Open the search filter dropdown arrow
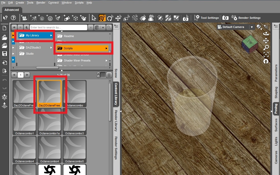The width and height of the screenshot is (280, 175). click(90, 27)
